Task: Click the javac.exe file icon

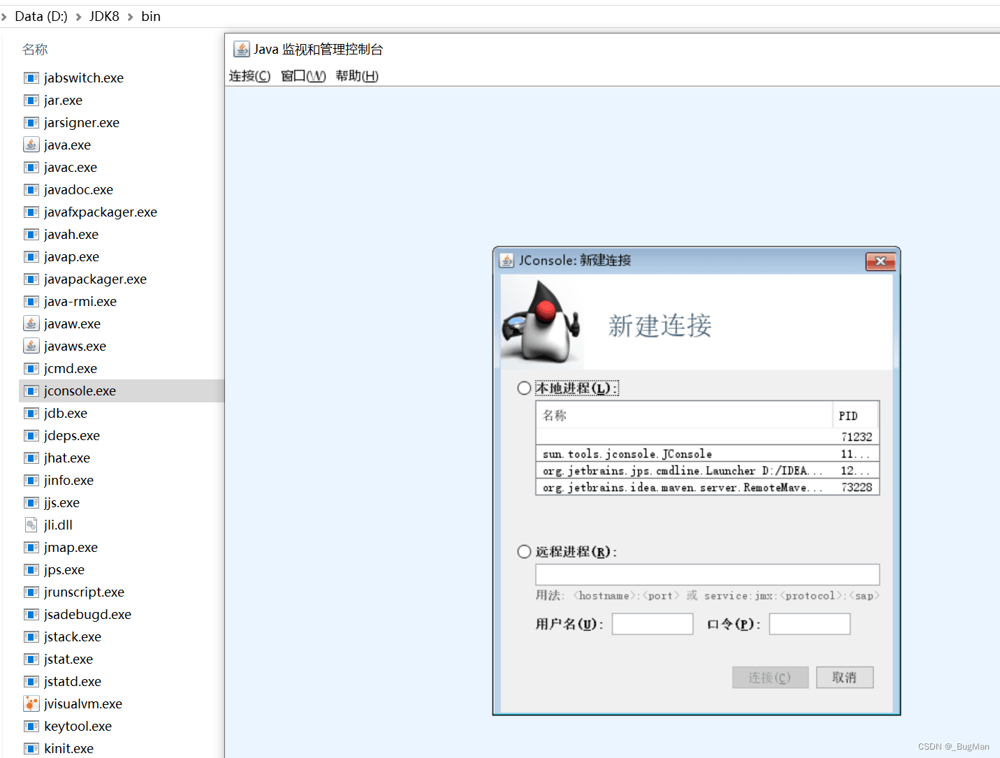Action: pyautogui.click(x=31, y=168)
